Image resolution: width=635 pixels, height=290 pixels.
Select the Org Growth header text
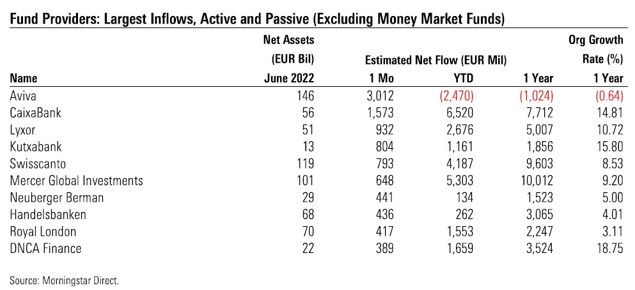[595, 41]
